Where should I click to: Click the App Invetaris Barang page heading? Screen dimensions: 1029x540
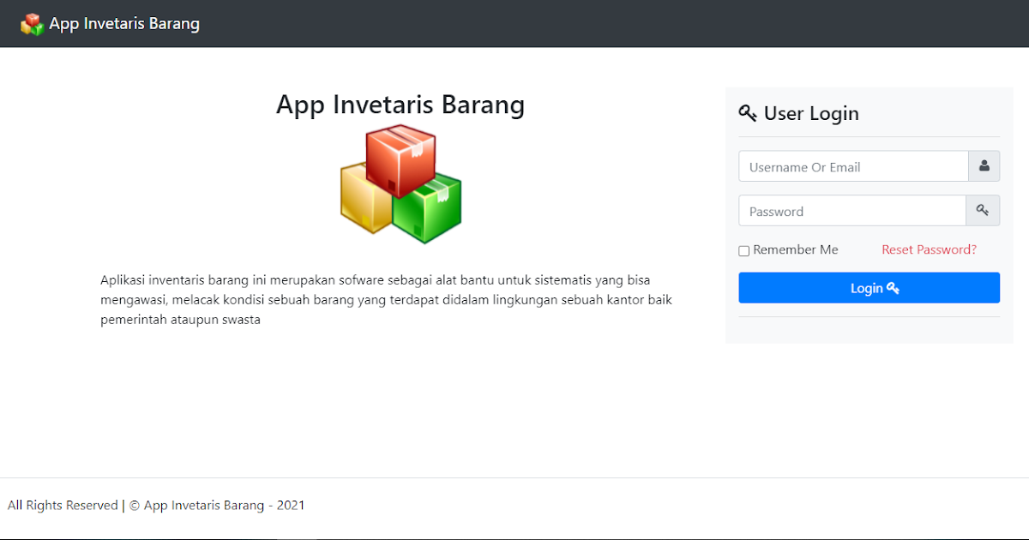point(400,105)
